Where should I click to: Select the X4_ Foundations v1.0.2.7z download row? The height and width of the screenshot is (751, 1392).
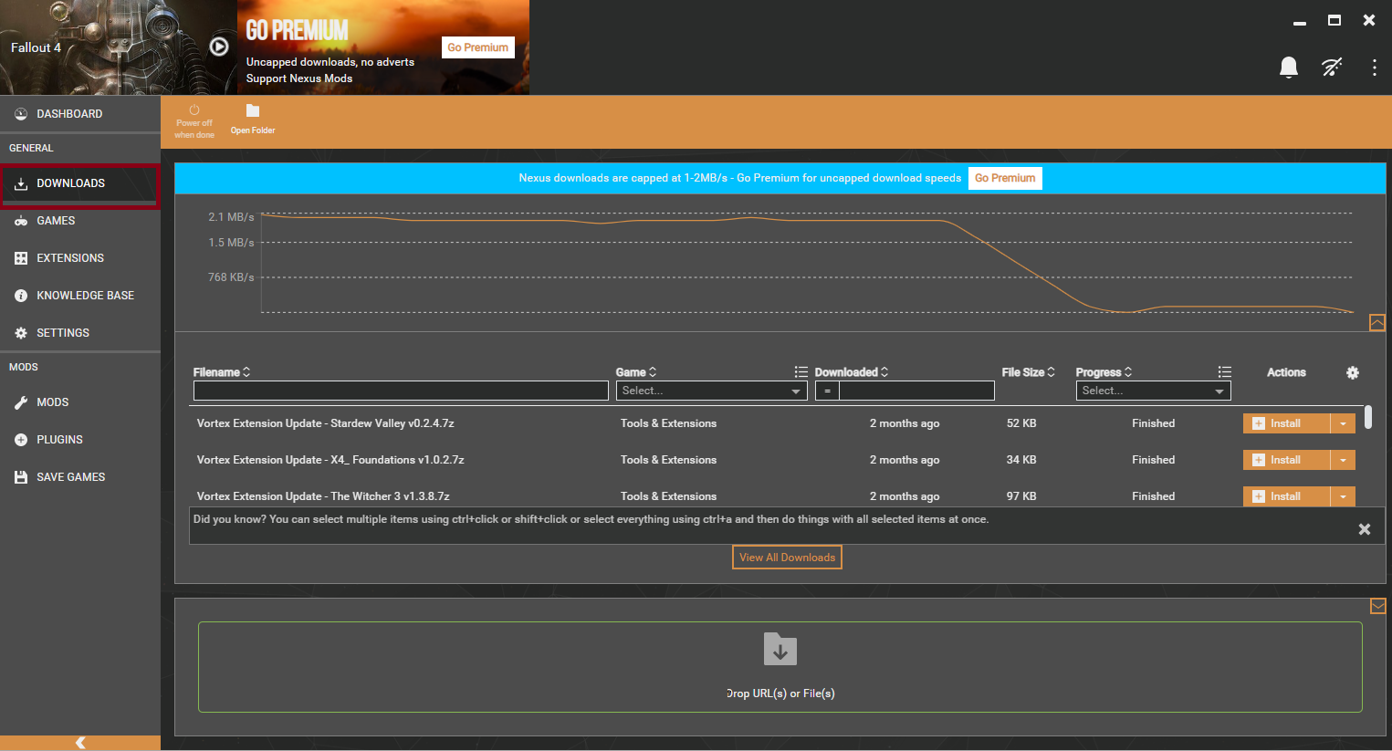pyautogui.click(x=776, y=460)
